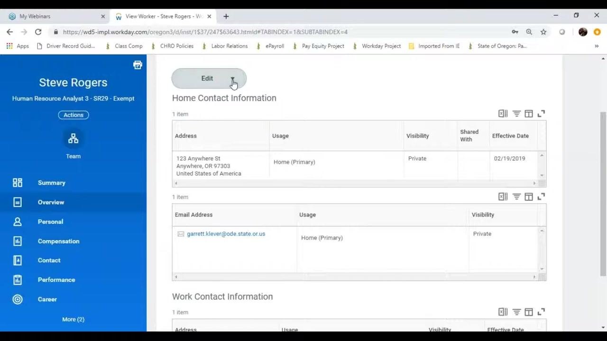Open the Labor Relations bookmark
The height and width of the screenshot is (341, 607).
coord(225,46)
